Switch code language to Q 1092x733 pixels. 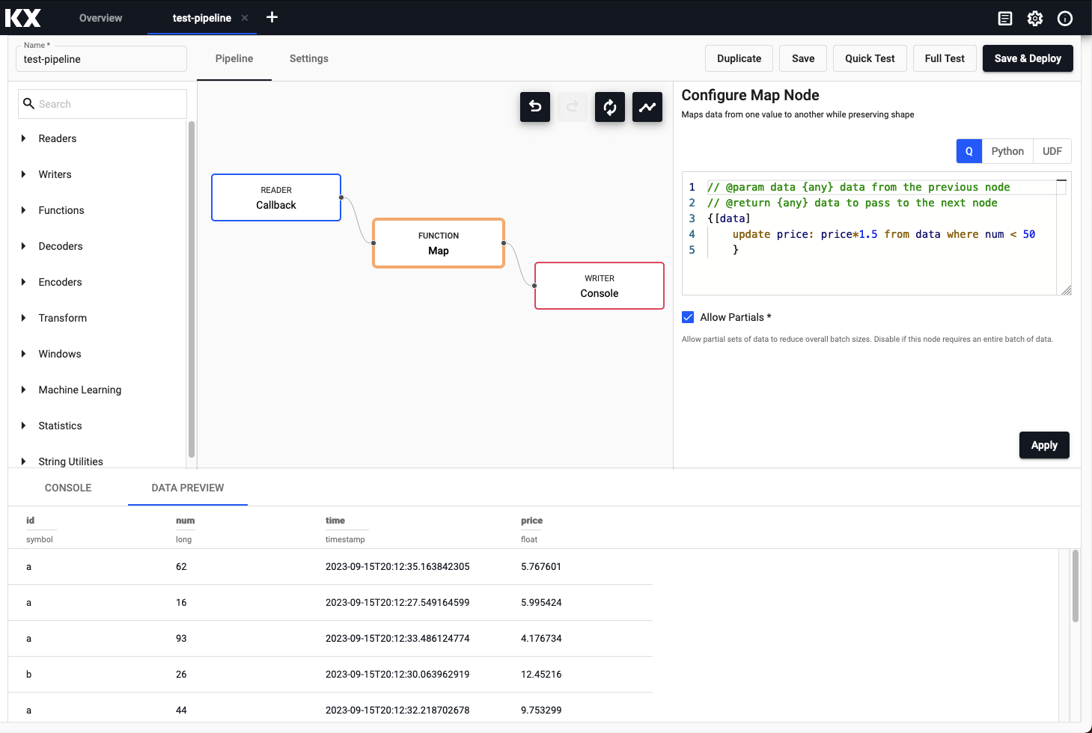click(969, 151)
